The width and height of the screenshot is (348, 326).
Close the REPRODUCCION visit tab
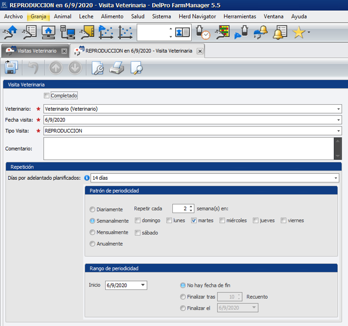[x=200, y=51]
